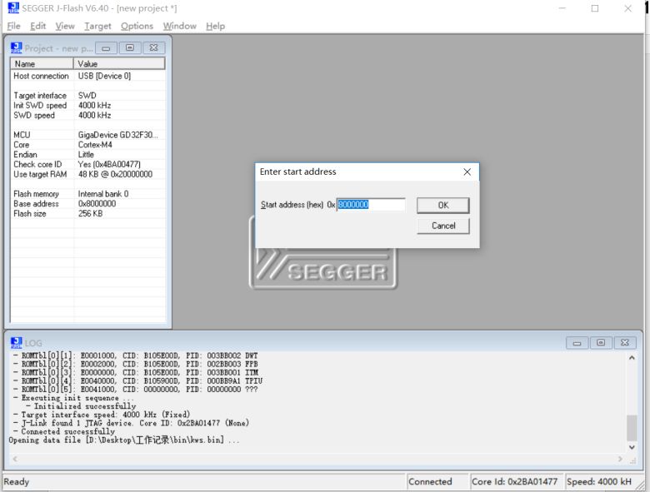Click LOG scrollbar down arrow

[x=632, y=447]
